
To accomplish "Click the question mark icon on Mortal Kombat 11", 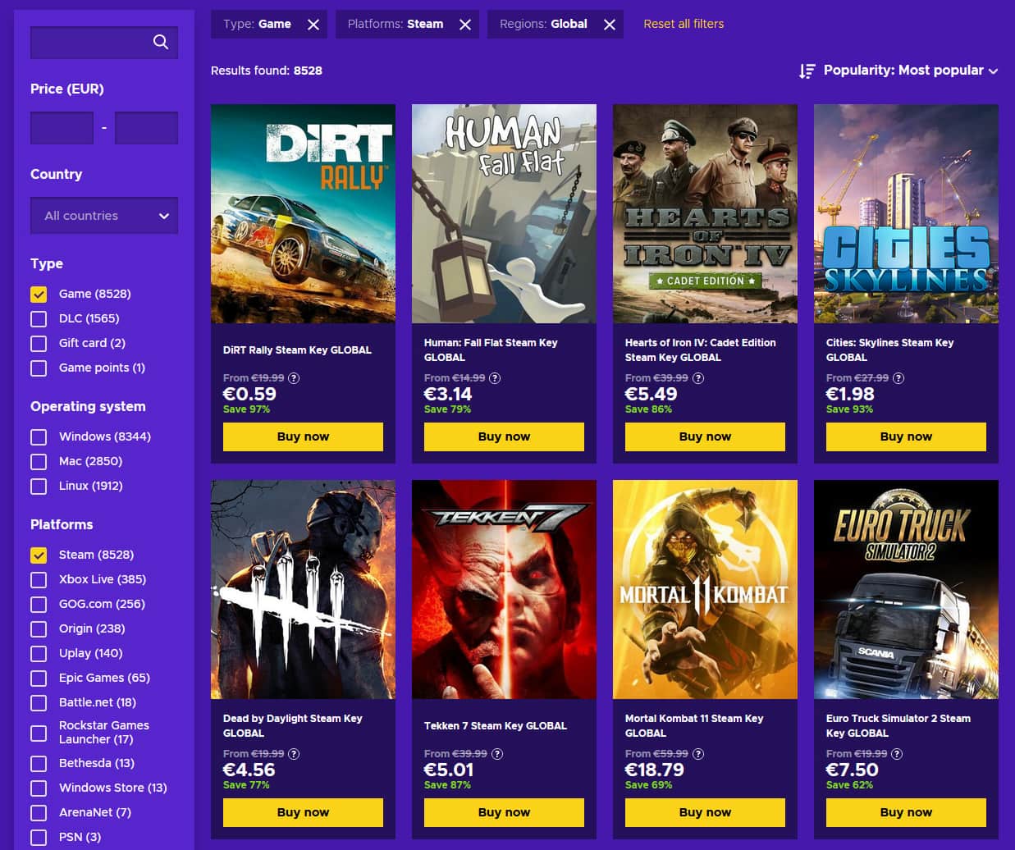I will pos(698,754).
